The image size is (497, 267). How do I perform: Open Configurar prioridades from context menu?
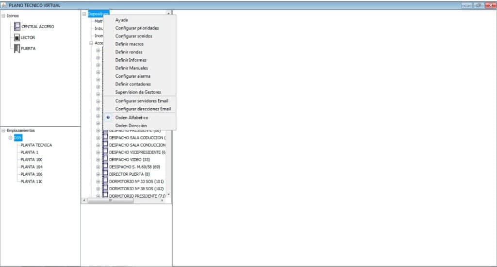(x=137, y=28)
